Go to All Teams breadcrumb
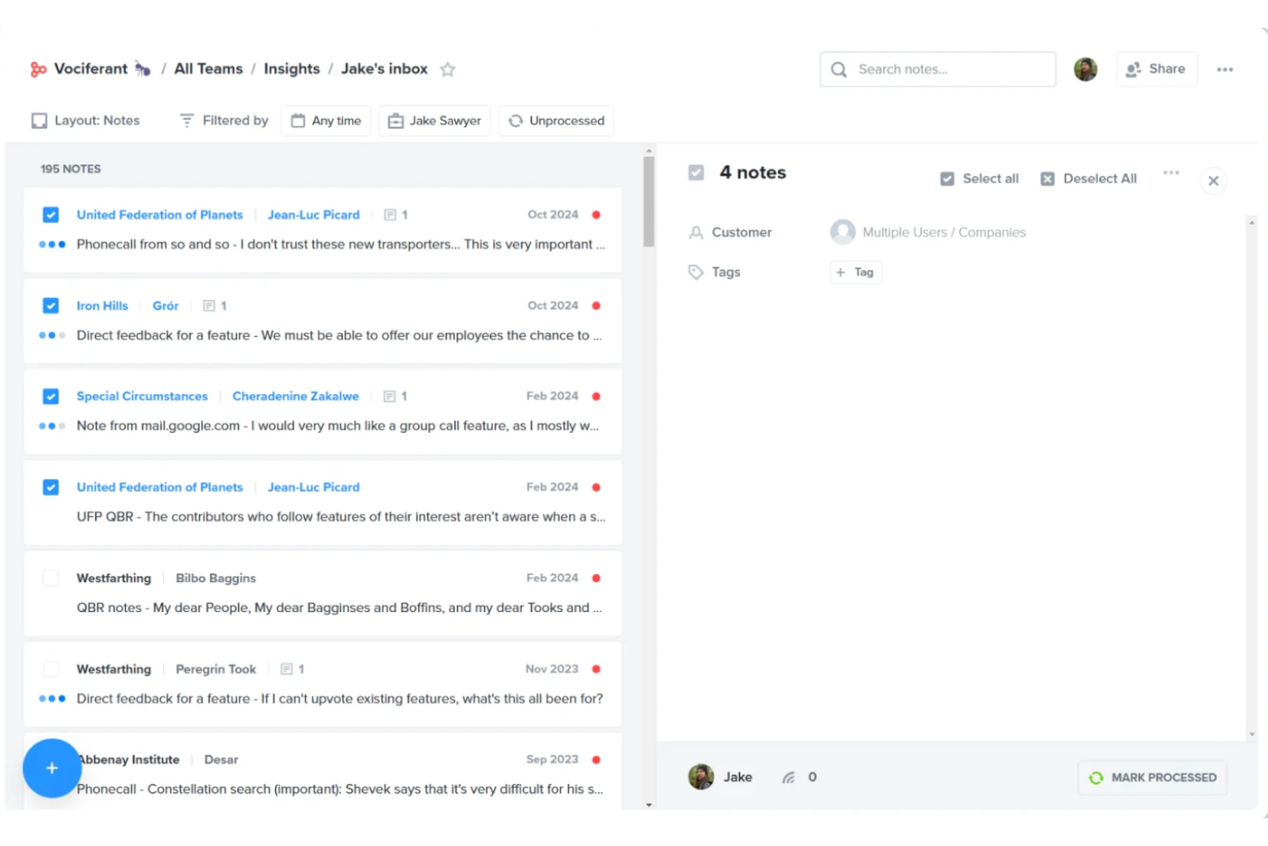1268x846 pixels. click(x=208, y=69)
